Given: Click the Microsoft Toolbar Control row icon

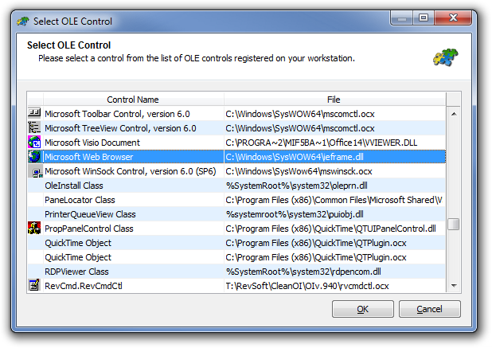Looking at the screenshot, I should 34,114.
